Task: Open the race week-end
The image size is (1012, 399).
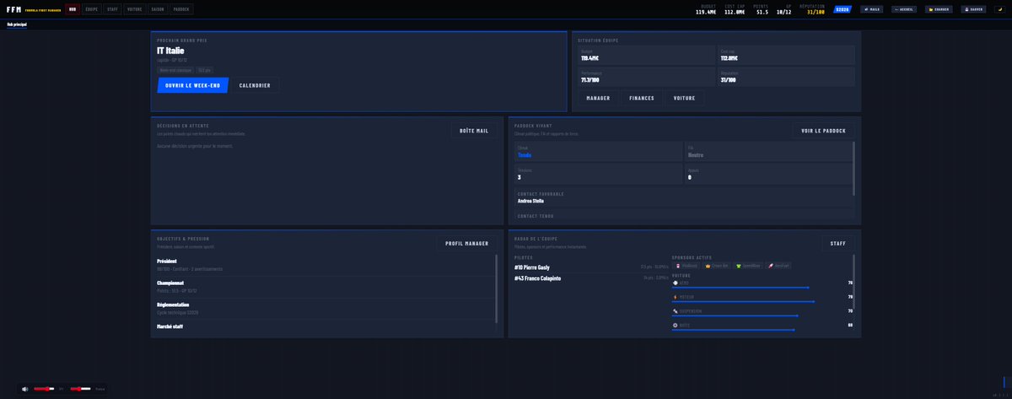Action: (x=192, y=85)
